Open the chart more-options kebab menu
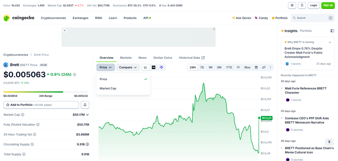This screenshot has height=161, width=338. pos(271,67)
